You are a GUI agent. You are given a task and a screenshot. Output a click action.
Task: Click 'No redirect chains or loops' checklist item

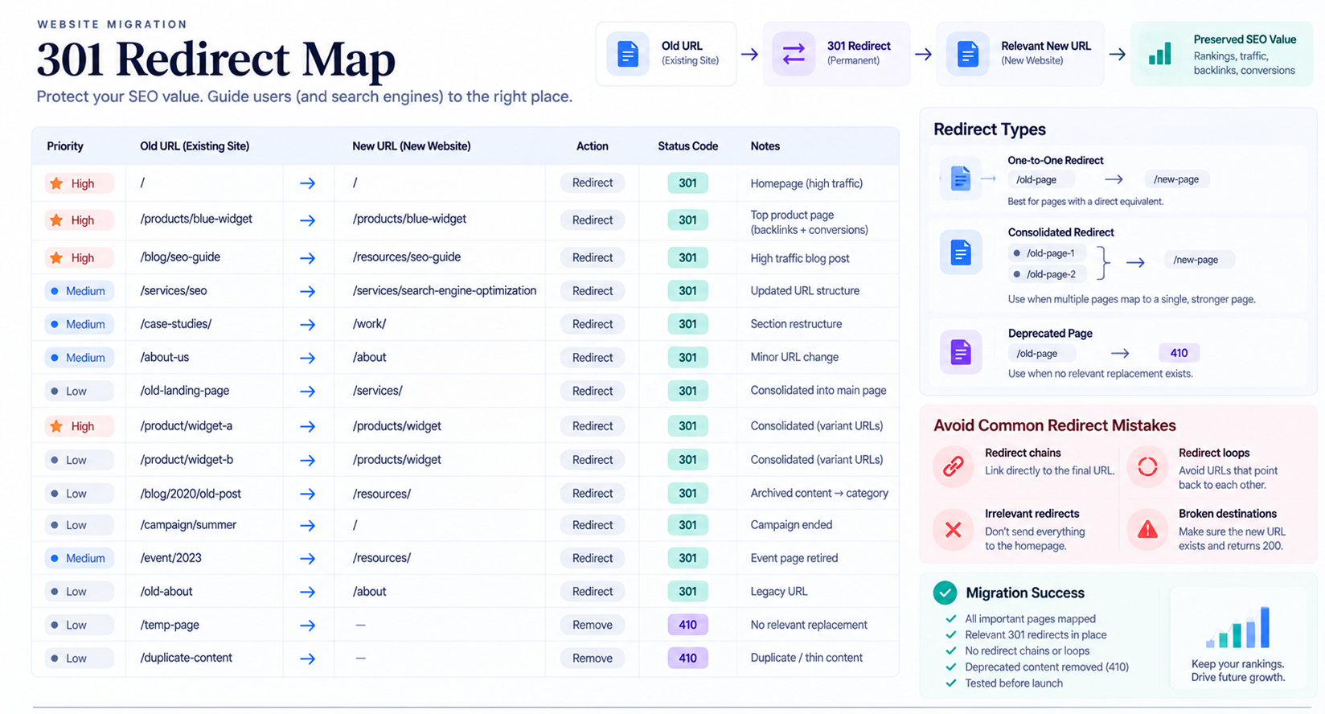pos(1028,651)
